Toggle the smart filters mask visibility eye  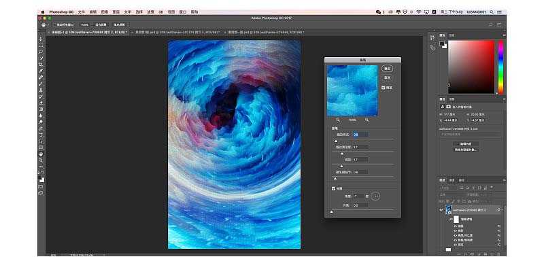pos(451,219)
